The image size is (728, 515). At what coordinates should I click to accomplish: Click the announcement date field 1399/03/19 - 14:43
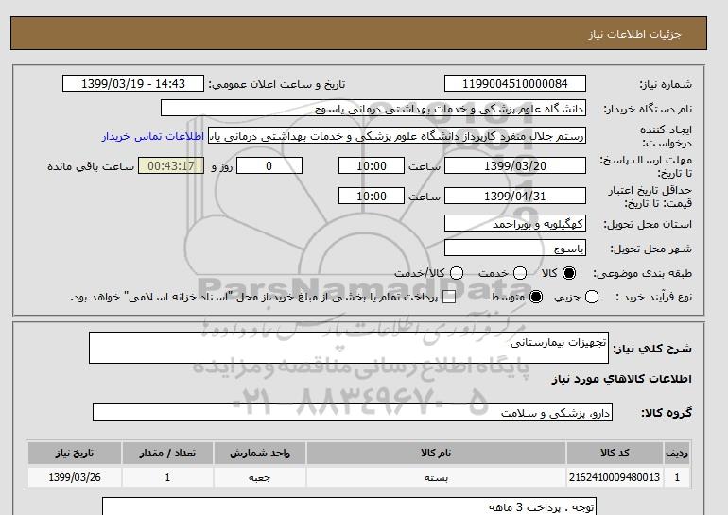[133, 83]
